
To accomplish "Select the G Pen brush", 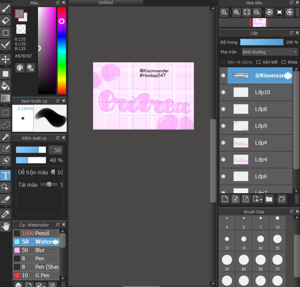I will click(36, 275).
